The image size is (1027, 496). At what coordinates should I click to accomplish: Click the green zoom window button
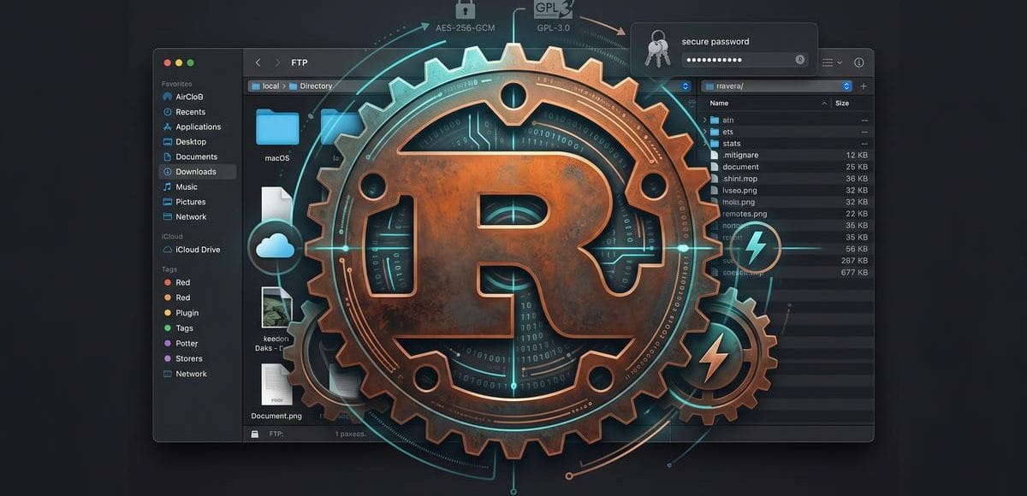[191, 62]
